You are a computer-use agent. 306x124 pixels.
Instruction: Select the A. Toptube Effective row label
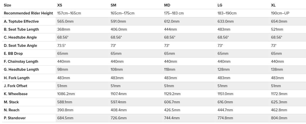point(21,21)
